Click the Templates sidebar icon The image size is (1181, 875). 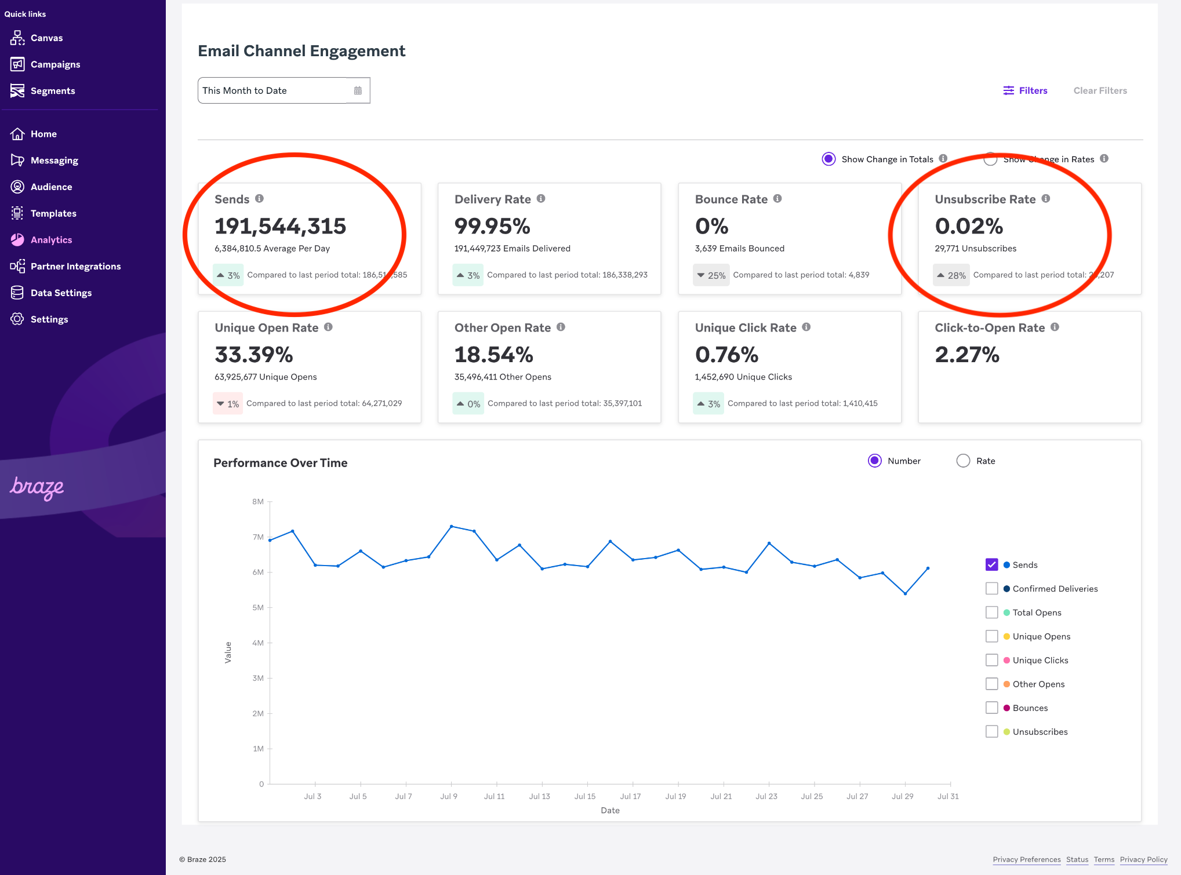[17, 213]
